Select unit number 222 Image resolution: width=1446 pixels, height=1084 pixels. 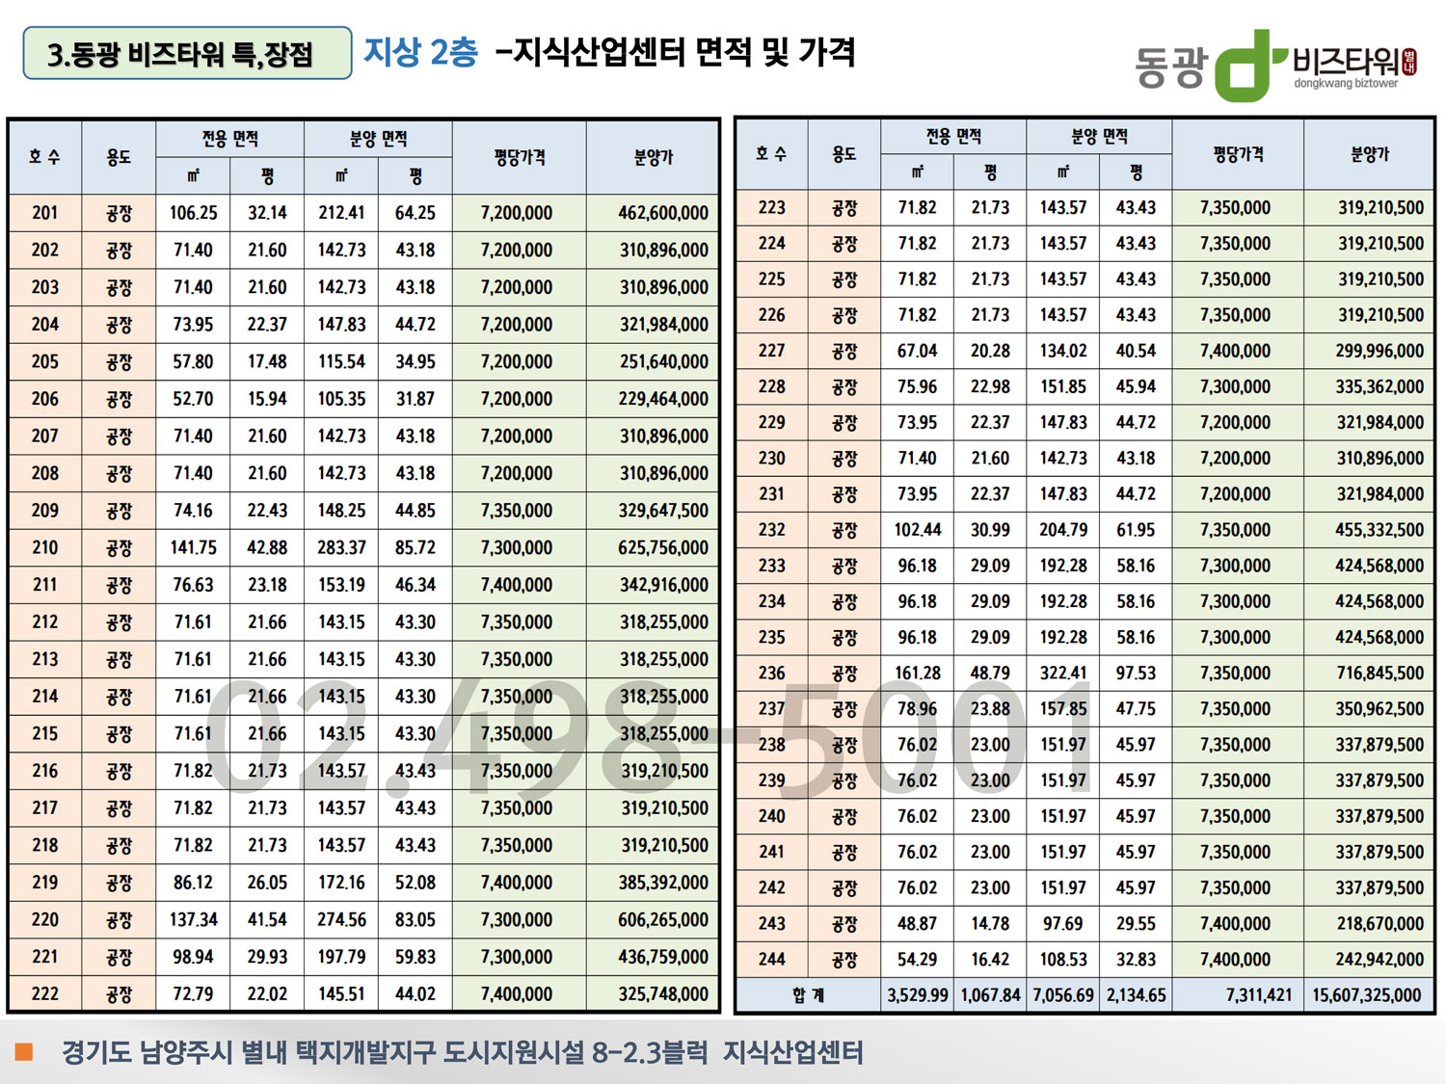45,994
